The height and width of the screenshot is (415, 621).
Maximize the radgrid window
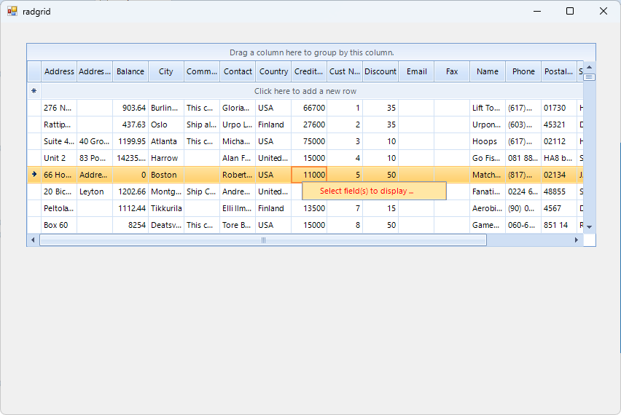point(570,11)
